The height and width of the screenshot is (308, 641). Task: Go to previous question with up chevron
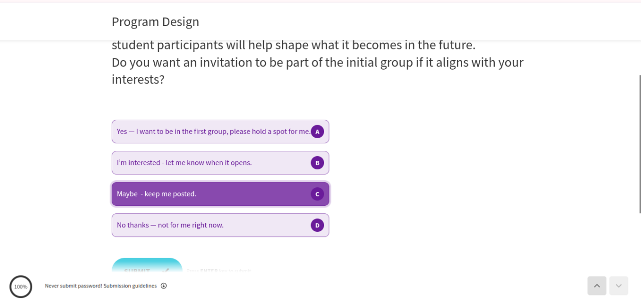[x=596, y=286]
